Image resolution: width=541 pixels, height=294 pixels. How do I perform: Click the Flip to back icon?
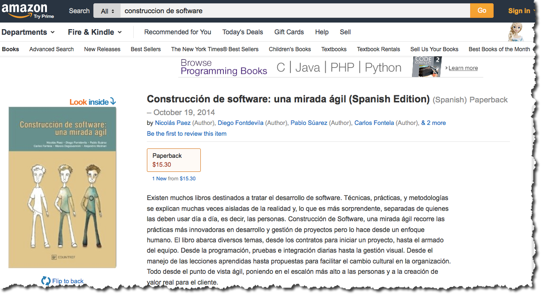pyautogui.click(x=46, y=281)
